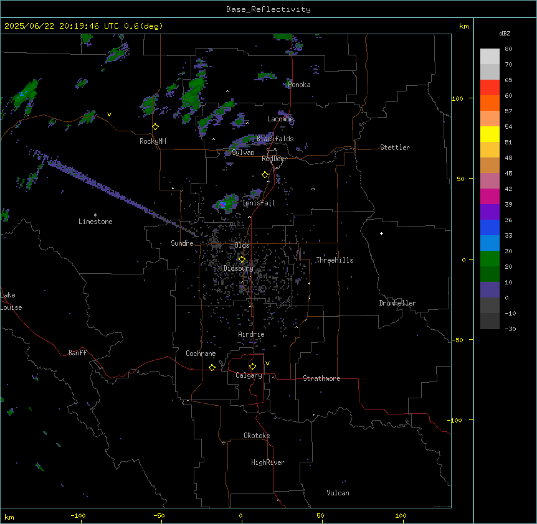Click the ThreeHills city label
Viewport: 537px width, 524px height.
pos(335,260)
